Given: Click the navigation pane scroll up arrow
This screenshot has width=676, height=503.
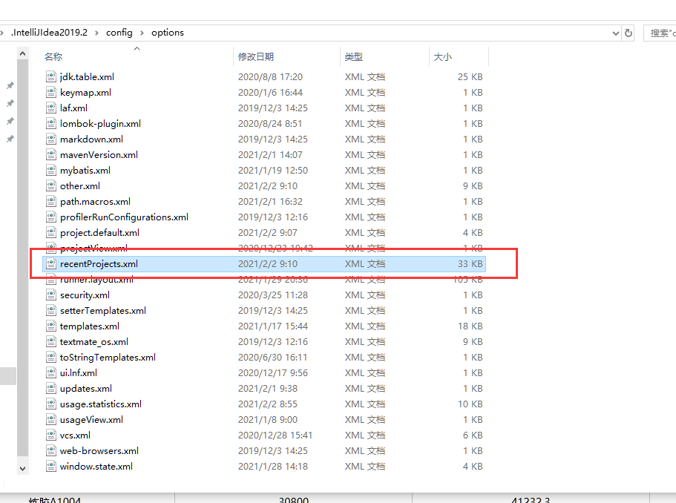Looking at the screenshot, I should pyautogui.click(x=23, y=54).
